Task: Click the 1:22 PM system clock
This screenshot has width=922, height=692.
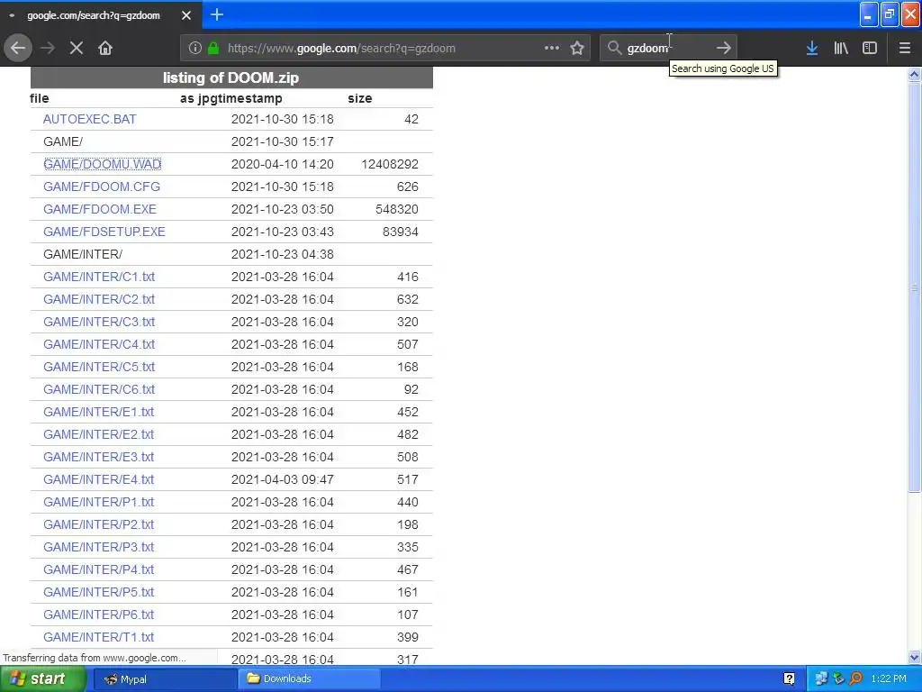Action: click(889, 679)
